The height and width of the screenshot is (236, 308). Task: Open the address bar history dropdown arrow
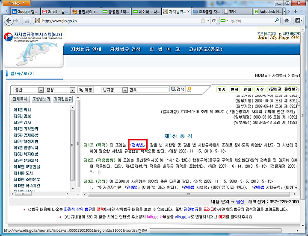pos(208,20)
